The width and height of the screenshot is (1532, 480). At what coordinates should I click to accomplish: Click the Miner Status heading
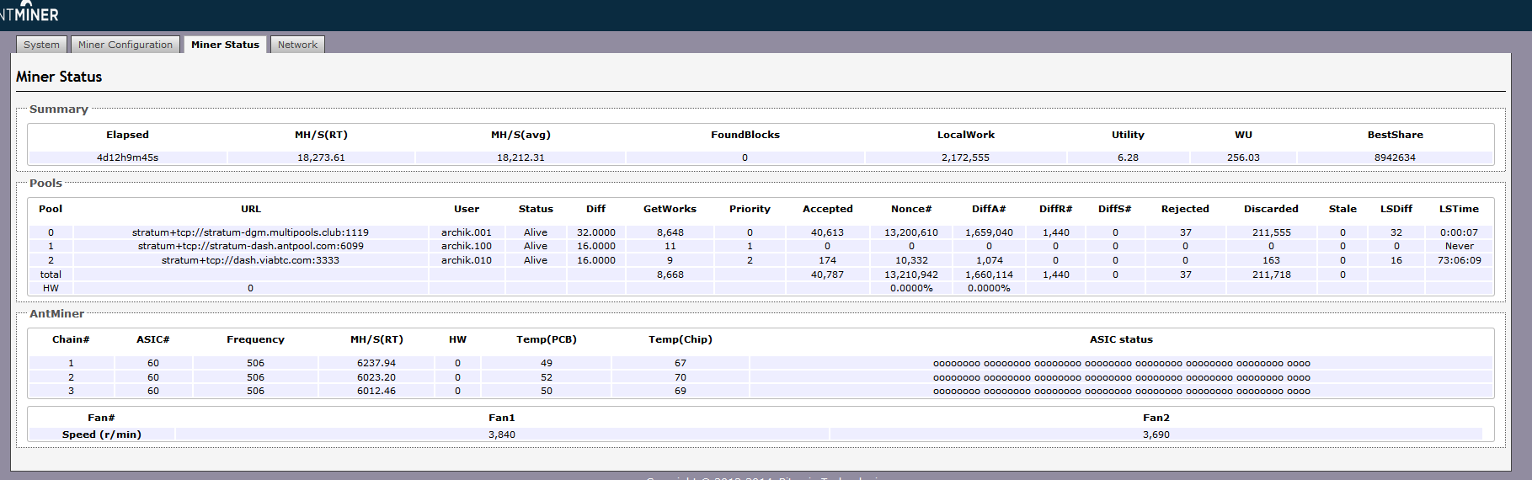(59, 77)
